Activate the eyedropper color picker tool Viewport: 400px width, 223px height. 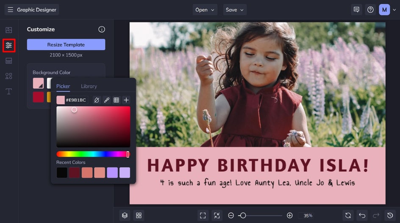pyautogui.click(x=107, y=100)
